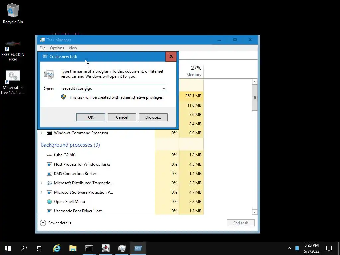
Task: Switch to Command Prompt taskbar icon
Action: coord(89,248)
